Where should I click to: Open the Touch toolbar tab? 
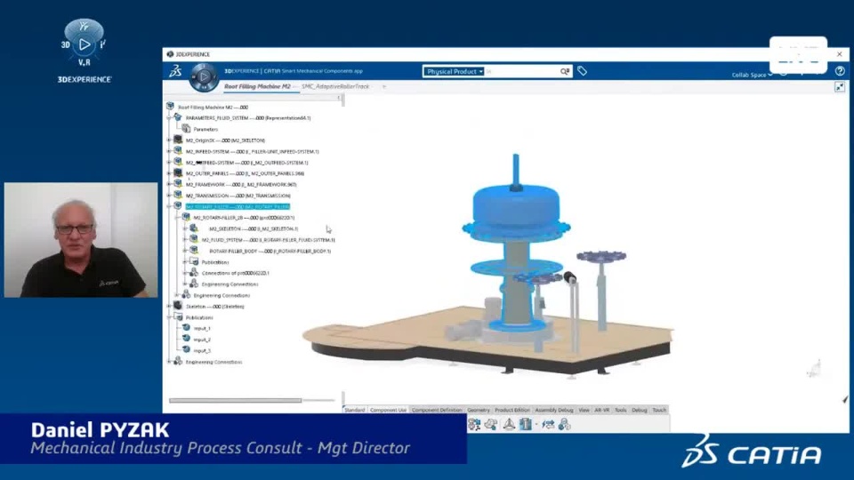659,410
